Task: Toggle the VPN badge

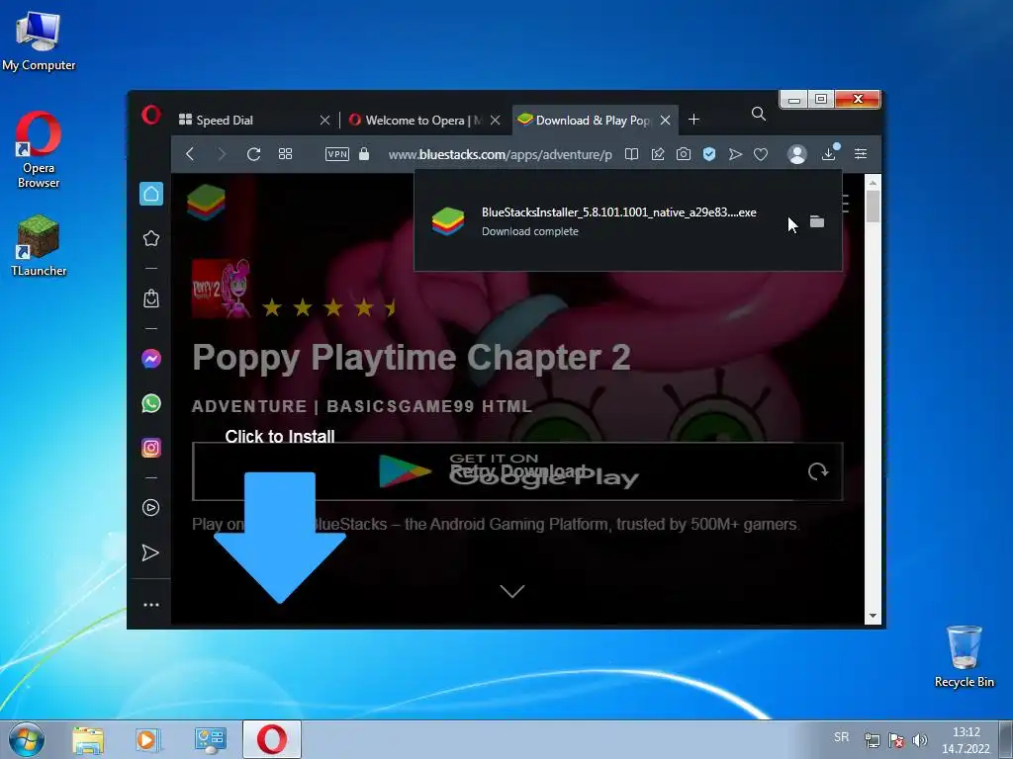Action: (x=337, y=154)
